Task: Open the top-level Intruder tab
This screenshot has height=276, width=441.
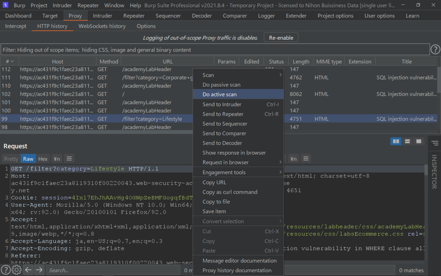Action: click(x=103, y=16)
